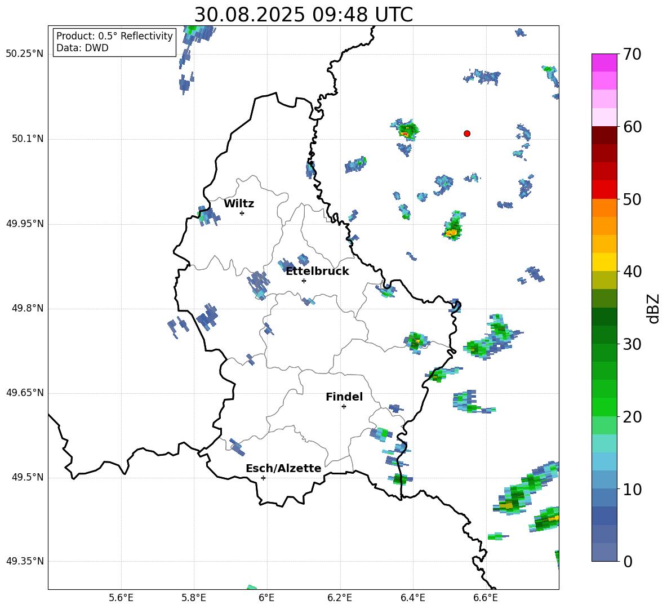Viewport: 667px width, 609px height.
Task: Select the Ettelbruck city label
Action: pyautogui.click(x=317, y=272)
